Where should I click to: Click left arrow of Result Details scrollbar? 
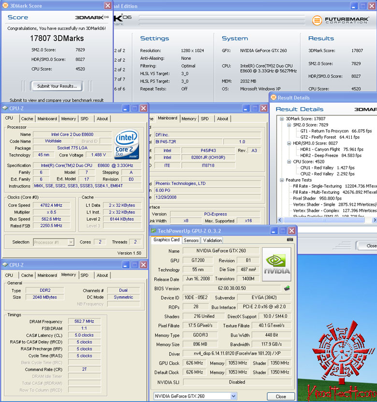280,220
